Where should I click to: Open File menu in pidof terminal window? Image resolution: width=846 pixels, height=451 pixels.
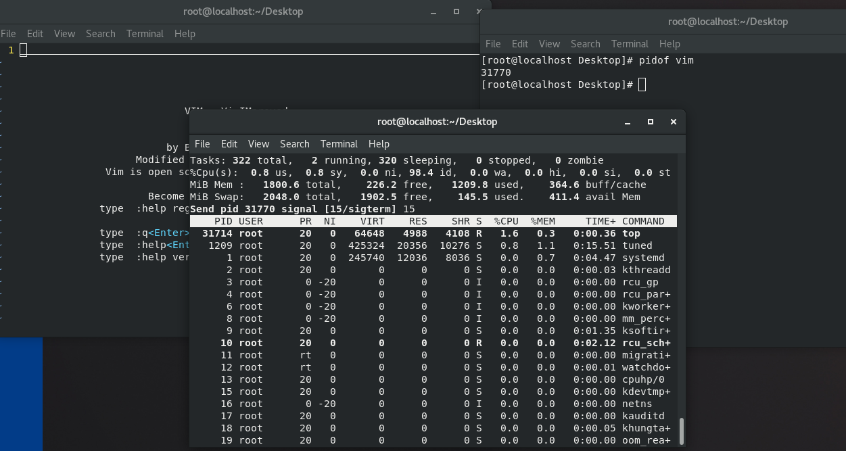[x=493, y=44]
